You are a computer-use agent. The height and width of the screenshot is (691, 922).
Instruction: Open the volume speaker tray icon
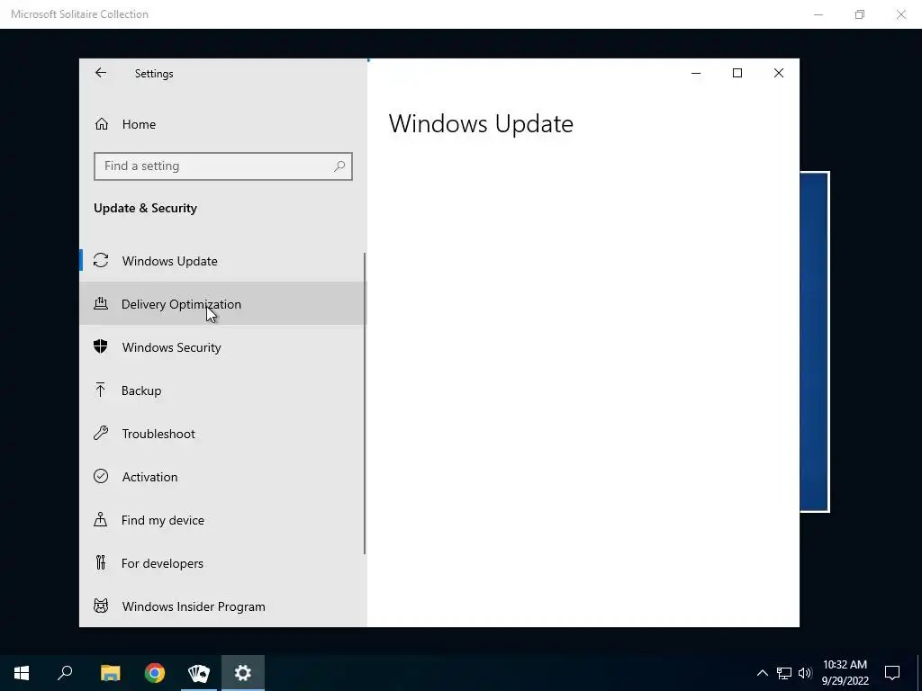point(805,673)
